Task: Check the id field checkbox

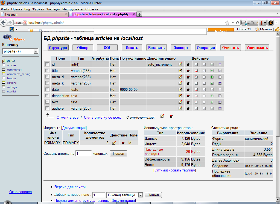Action: coord(47,64)
